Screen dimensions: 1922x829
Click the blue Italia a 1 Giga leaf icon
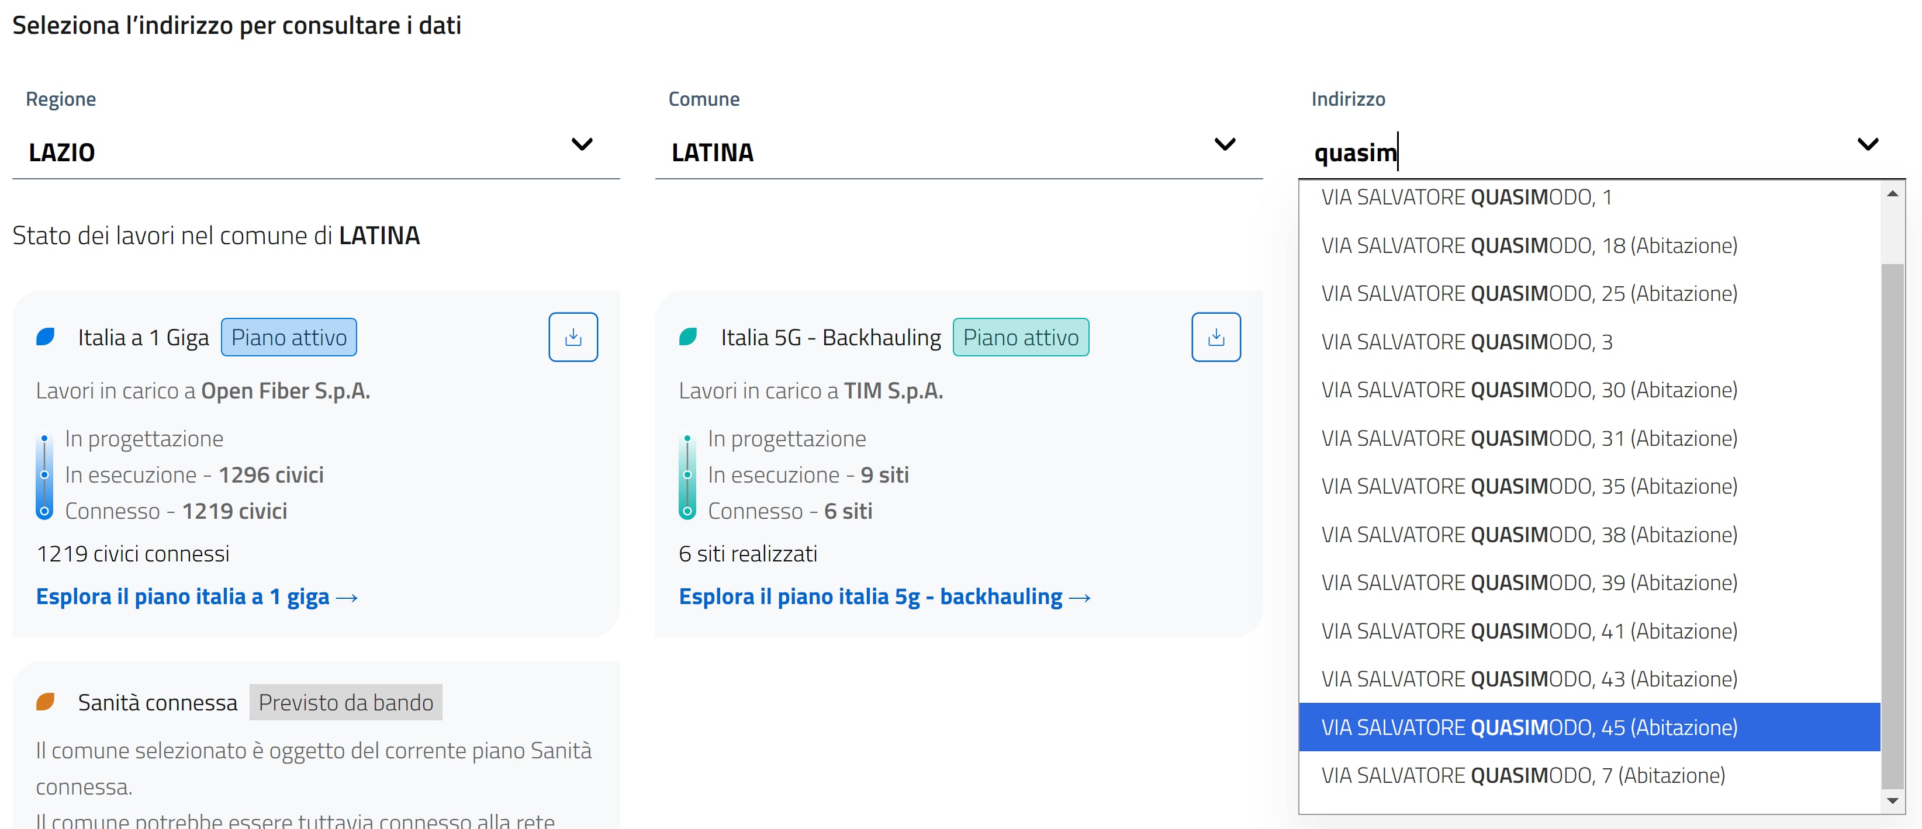(x=46, y=337)
